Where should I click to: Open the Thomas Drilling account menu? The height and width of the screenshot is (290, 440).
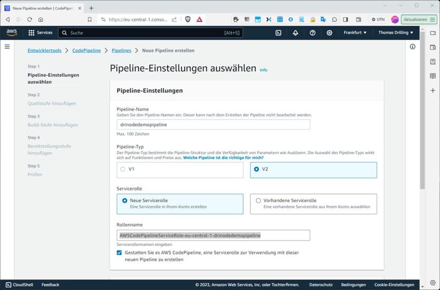pyautogui.click(x=395, y=33)
